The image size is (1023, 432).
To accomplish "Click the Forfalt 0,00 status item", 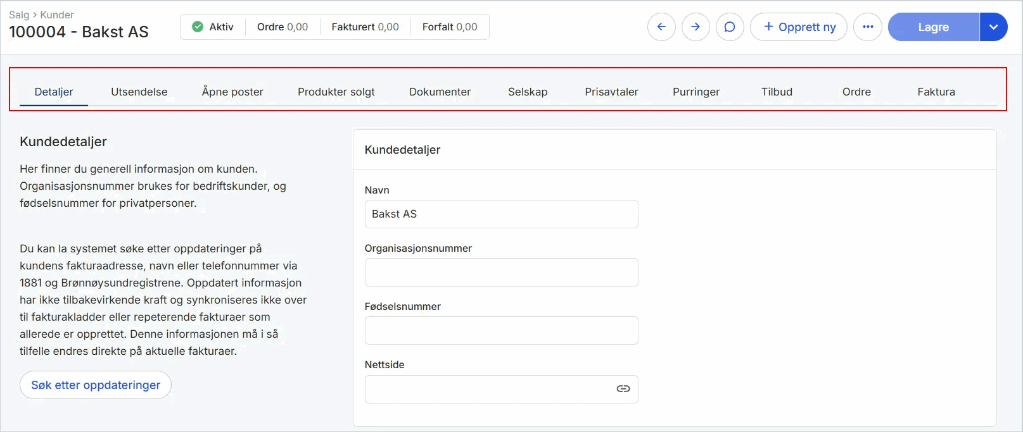I will tap(450, 27).
